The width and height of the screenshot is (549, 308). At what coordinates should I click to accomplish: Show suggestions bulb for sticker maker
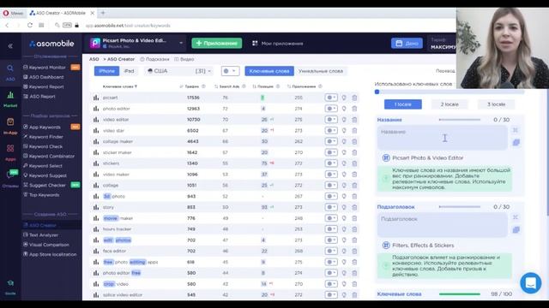[344, 152]
